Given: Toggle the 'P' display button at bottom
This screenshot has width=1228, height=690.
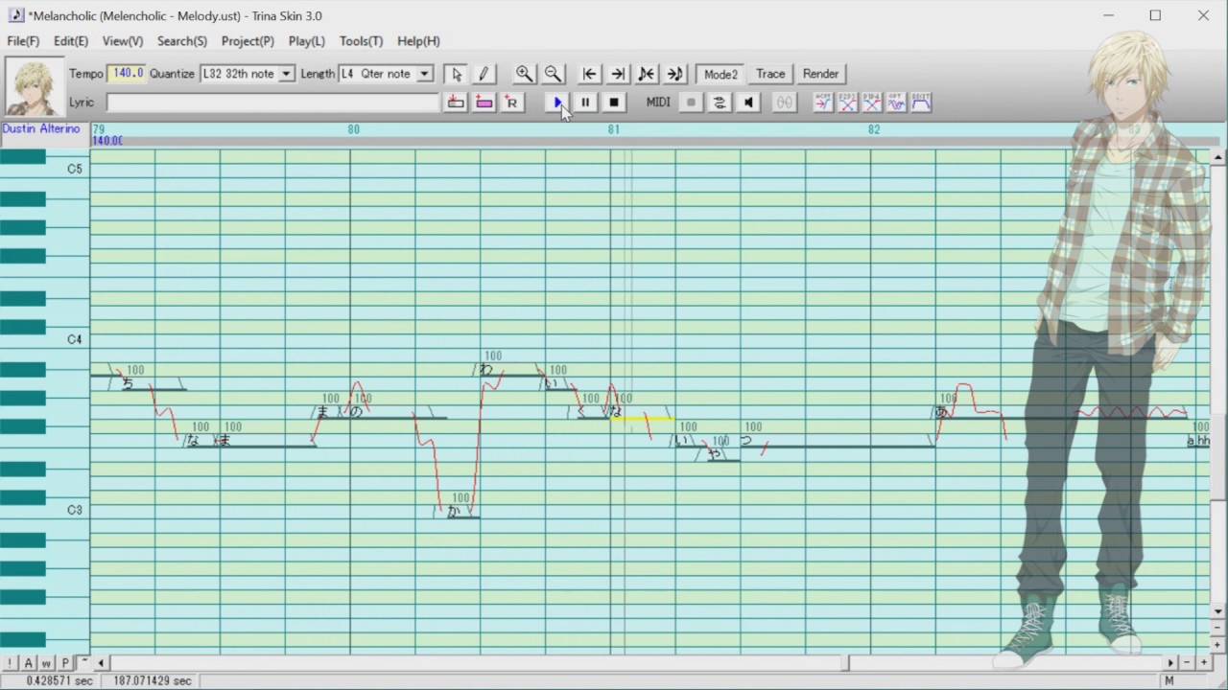Looking at the screenshot, I should 65,662.
